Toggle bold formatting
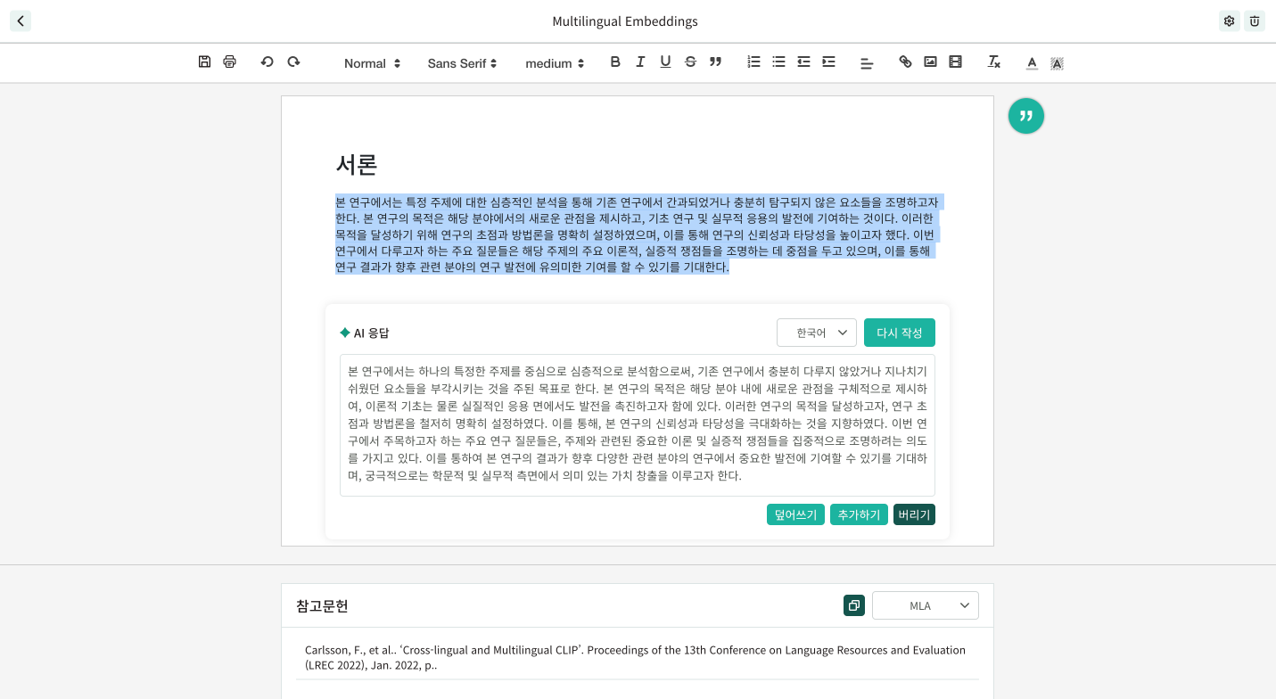Screen dimensions: 1276x699 point(614,62)
